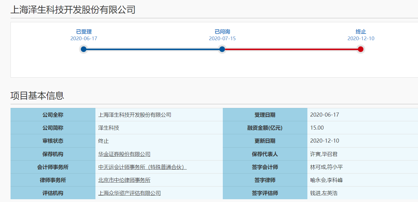Screen dimensions: 418x202
Task: Click the 受理日期 header cell
Action: (x=265, y=115)
